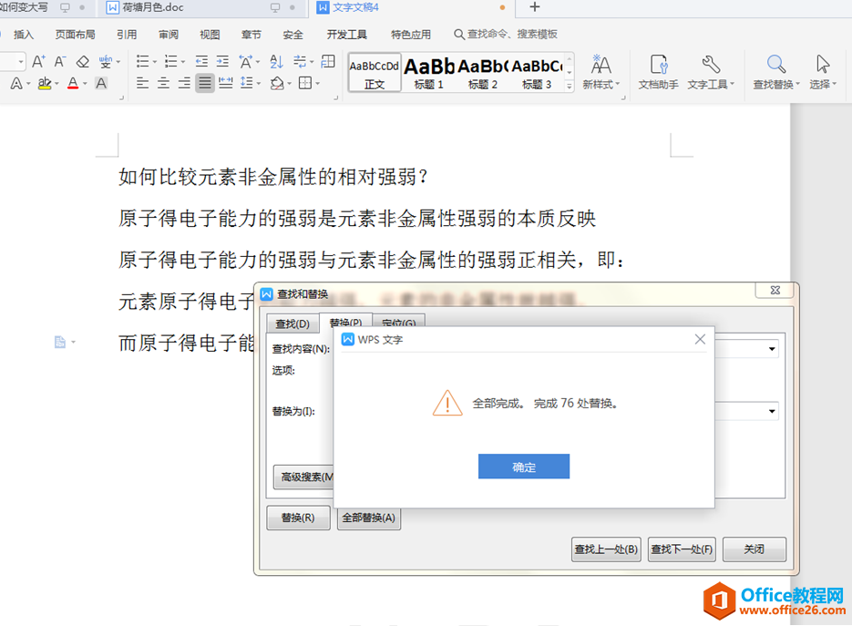Image resolution: width=852 pixels, height=626 pixels.
Task: Click the 替换(R) button
Action: pyautogui.click(x=298, y=518)
